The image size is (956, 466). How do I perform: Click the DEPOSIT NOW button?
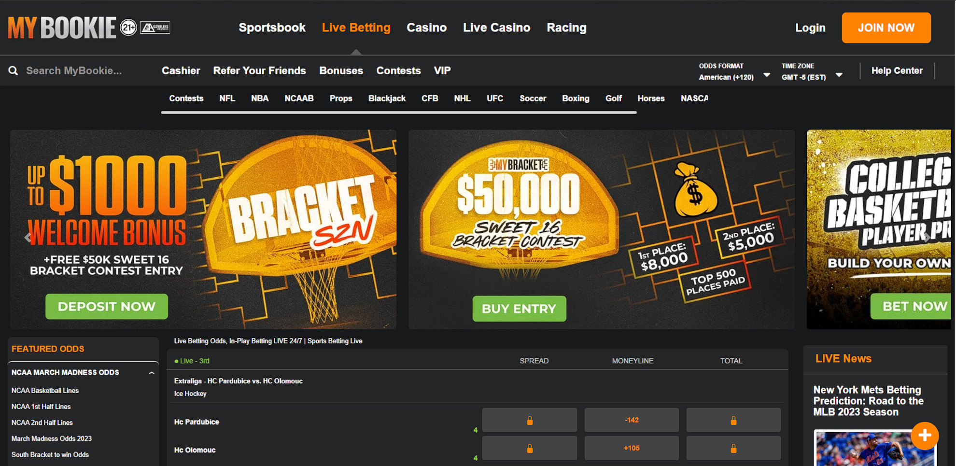(107, 306)
